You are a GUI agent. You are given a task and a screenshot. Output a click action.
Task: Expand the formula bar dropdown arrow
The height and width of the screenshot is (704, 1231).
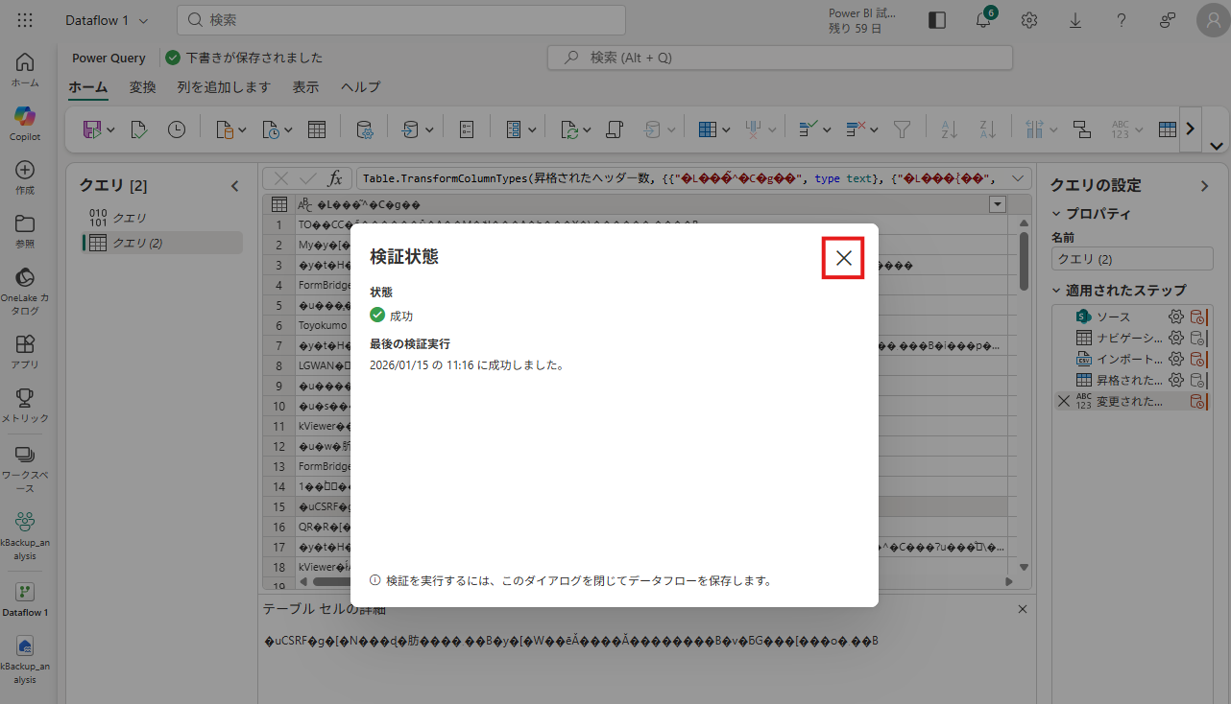pos(1018,178)
